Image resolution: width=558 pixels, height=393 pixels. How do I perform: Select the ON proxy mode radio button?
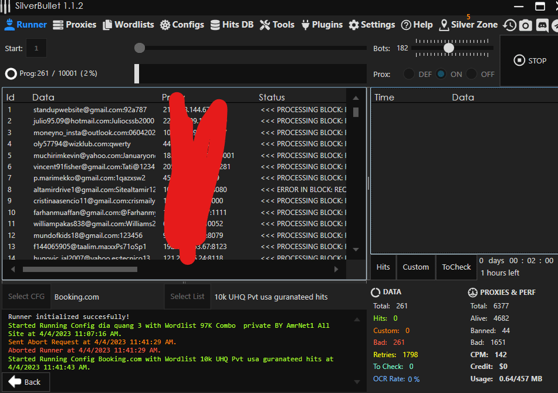pyautogui.click(x=441, y=74)
